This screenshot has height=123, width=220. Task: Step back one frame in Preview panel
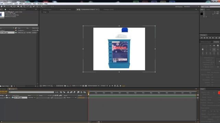point(205,38)
